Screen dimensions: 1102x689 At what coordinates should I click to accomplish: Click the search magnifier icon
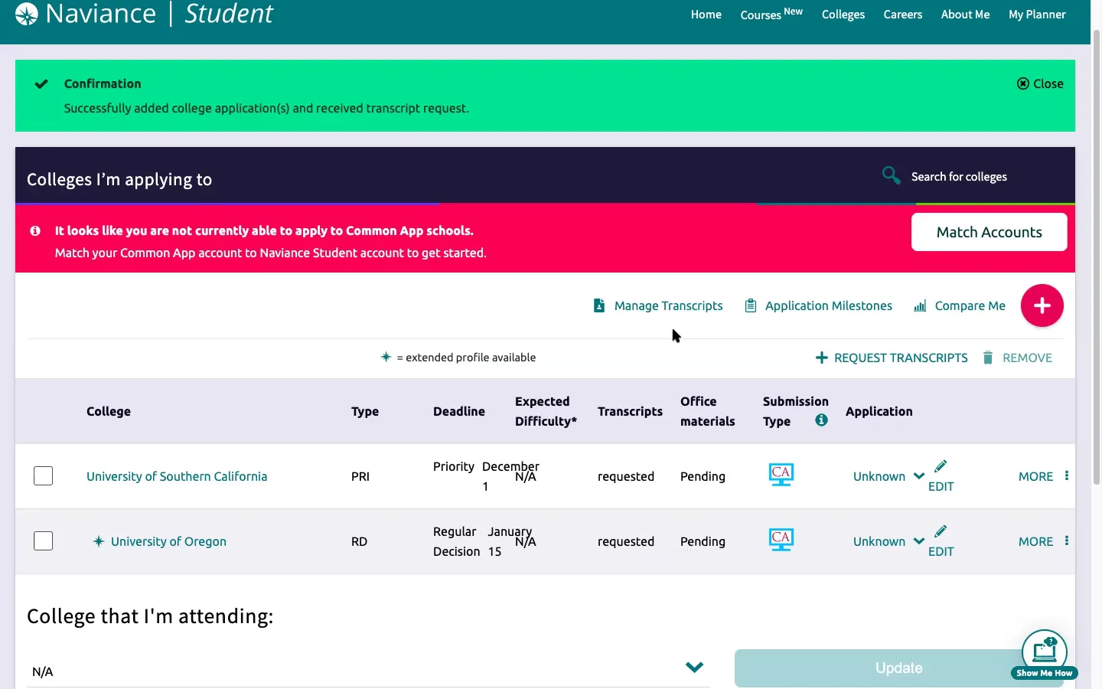click(x=891, y=175)
